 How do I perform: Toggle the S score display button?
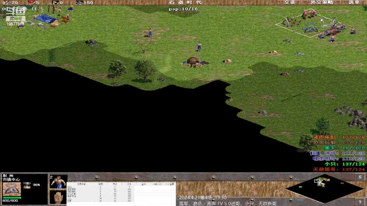360,177
